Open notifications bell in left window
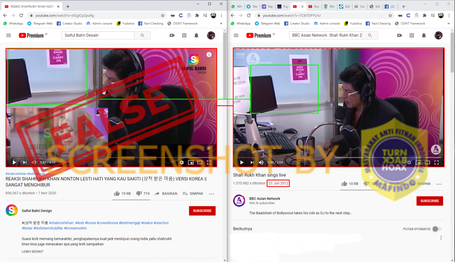Image resolution: width=455 pixels, height=262 pixels. point(196,35)
